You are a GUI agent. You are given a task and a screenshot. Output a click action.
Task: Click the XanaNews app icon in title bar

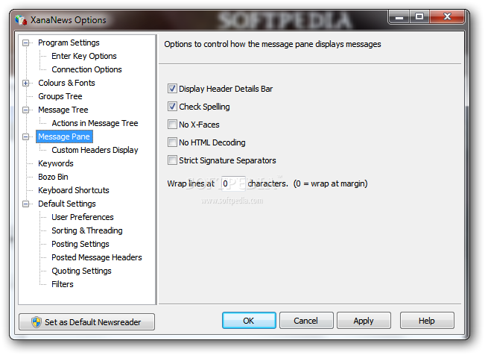point(21,20)
